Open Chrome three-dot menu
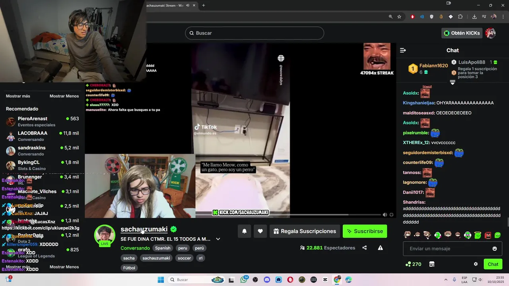 [503, 17]
